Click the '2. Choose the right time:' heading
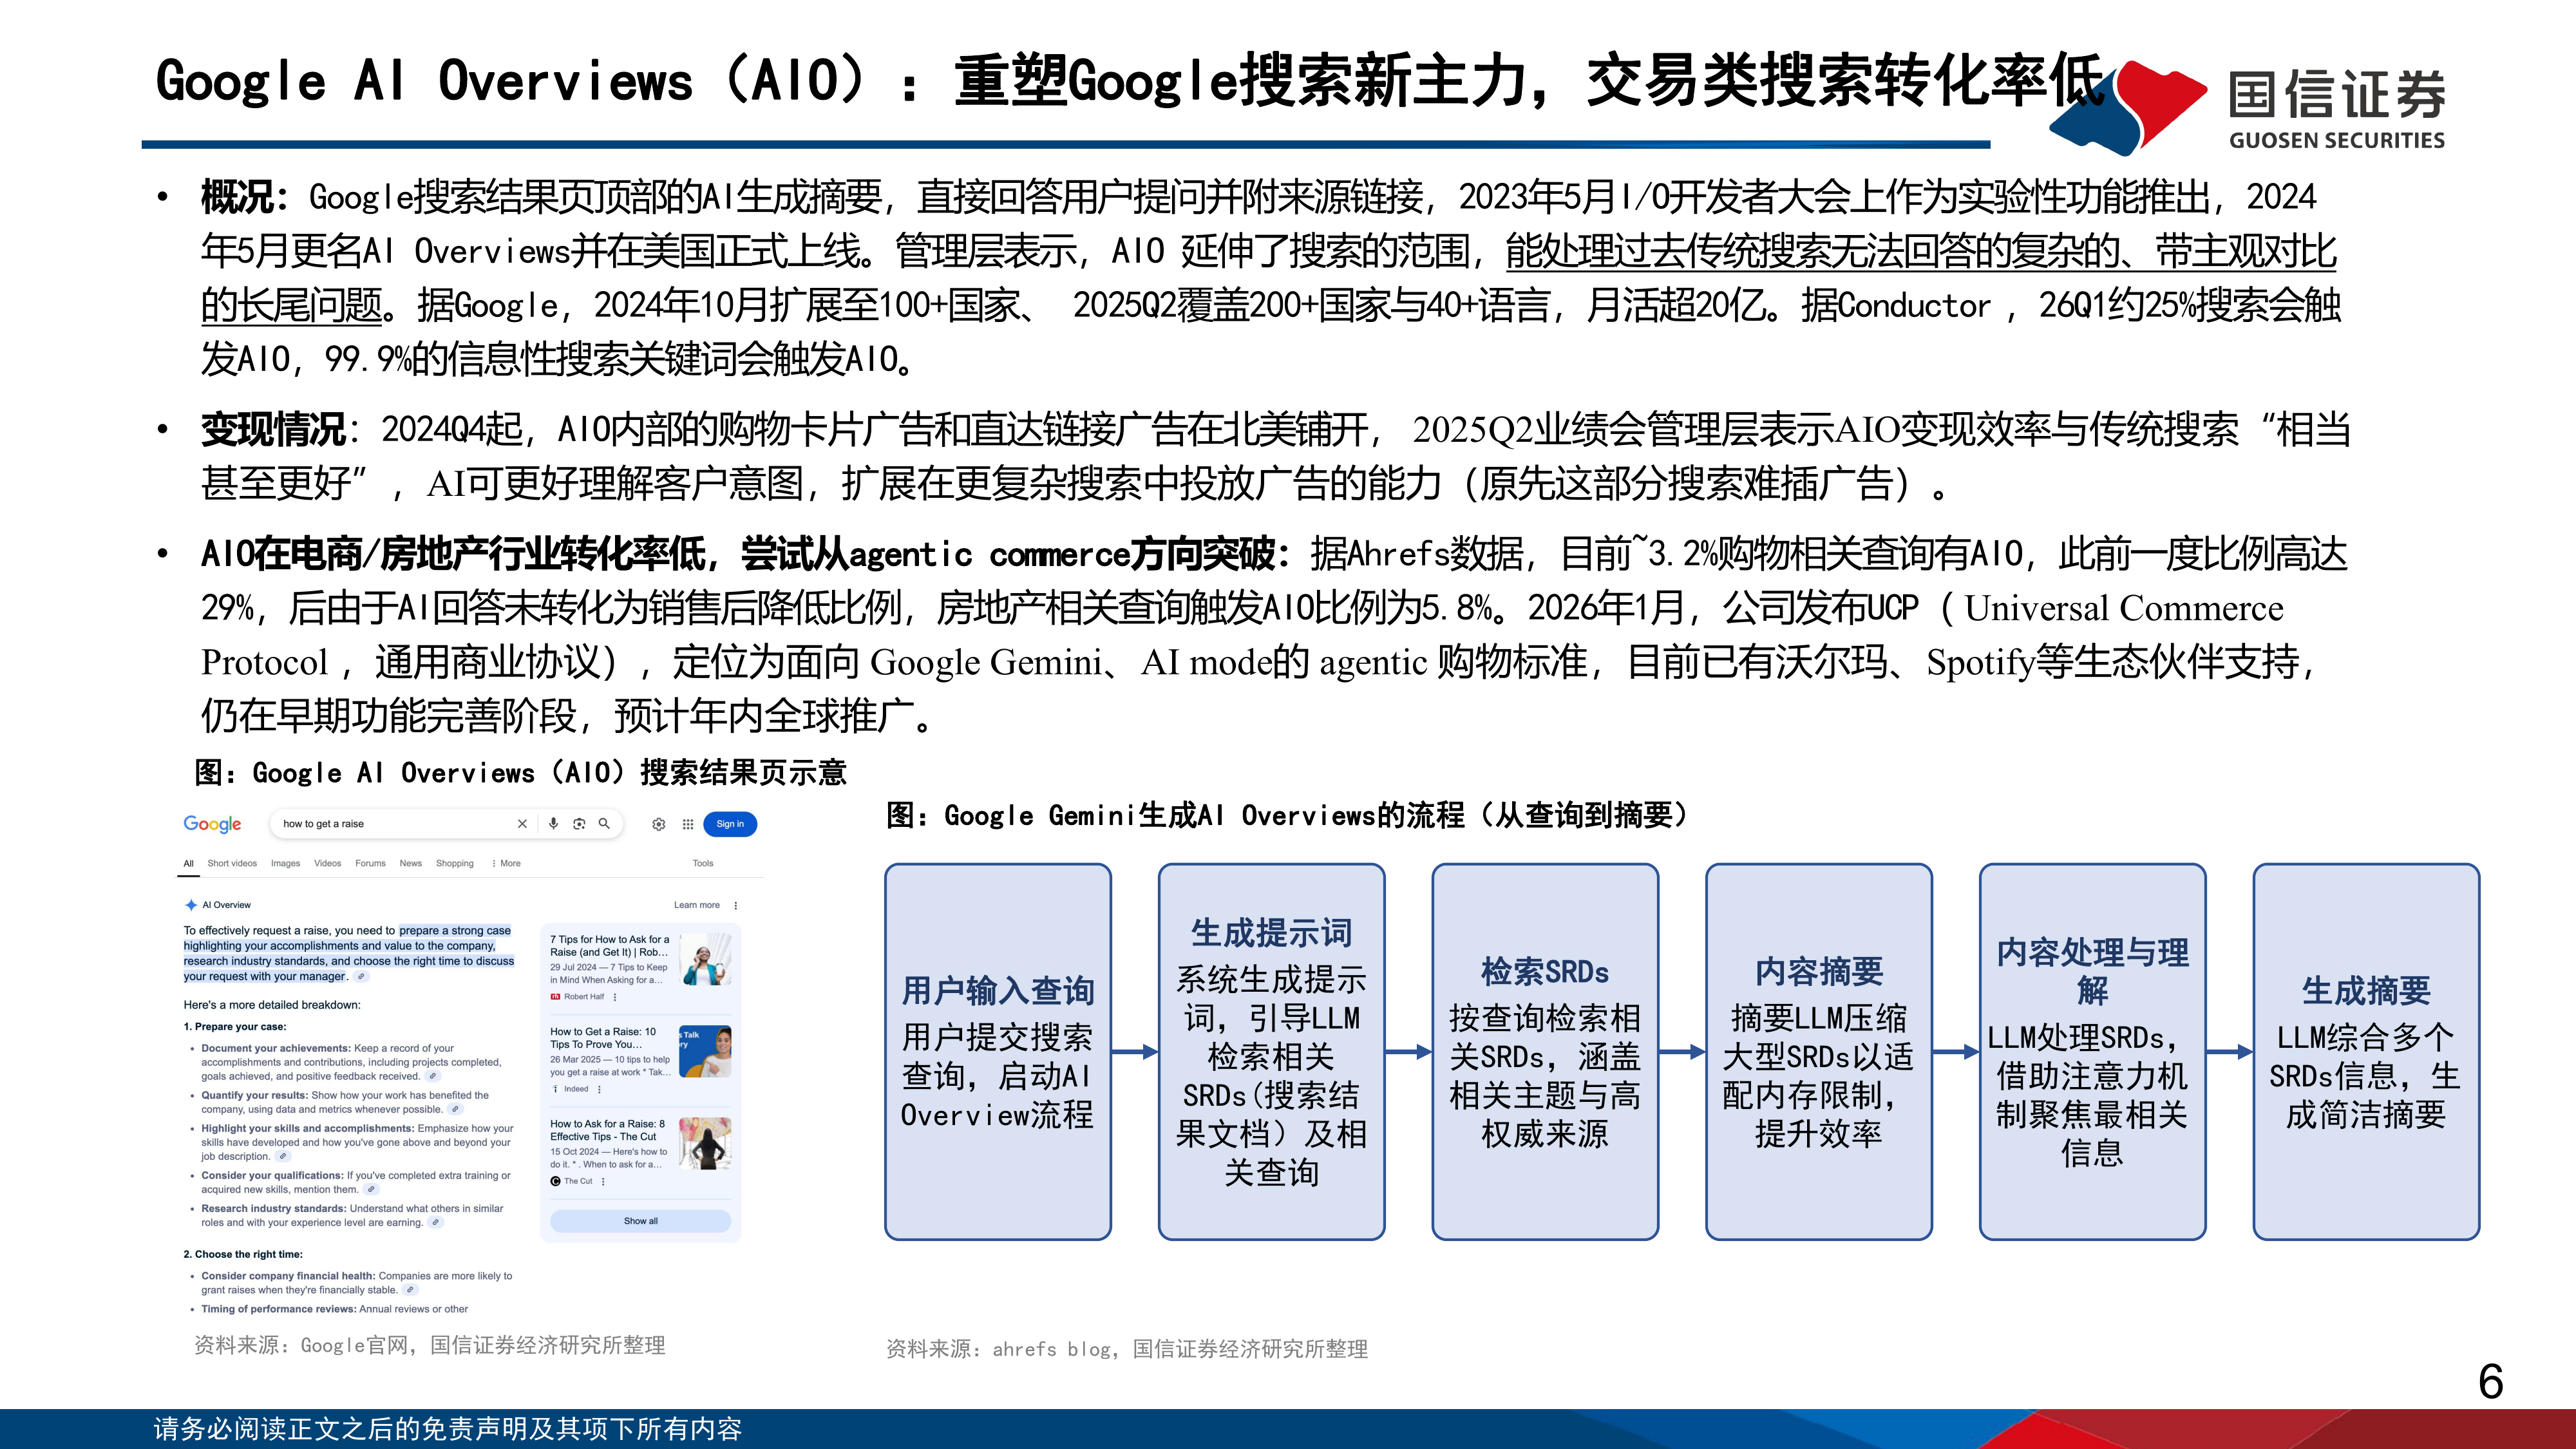 (243, 1254)
